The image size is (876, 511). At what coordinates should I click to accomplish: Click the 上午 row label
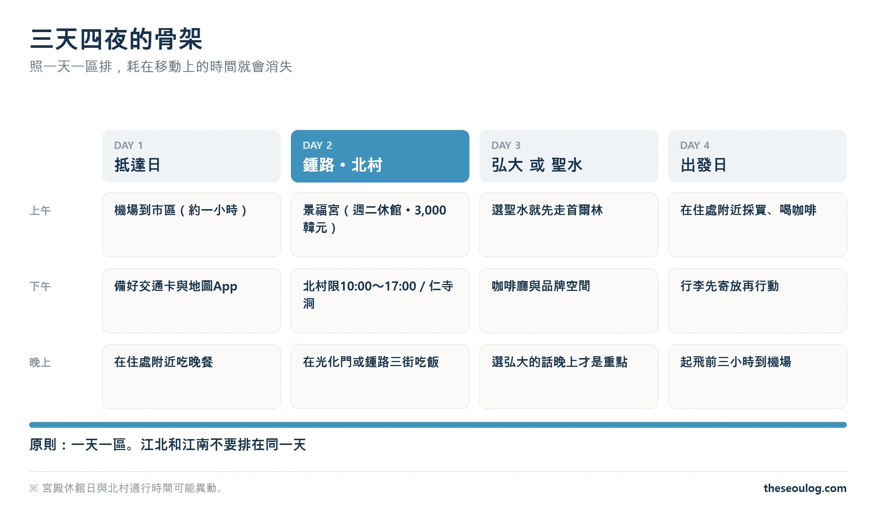(40, 211)
